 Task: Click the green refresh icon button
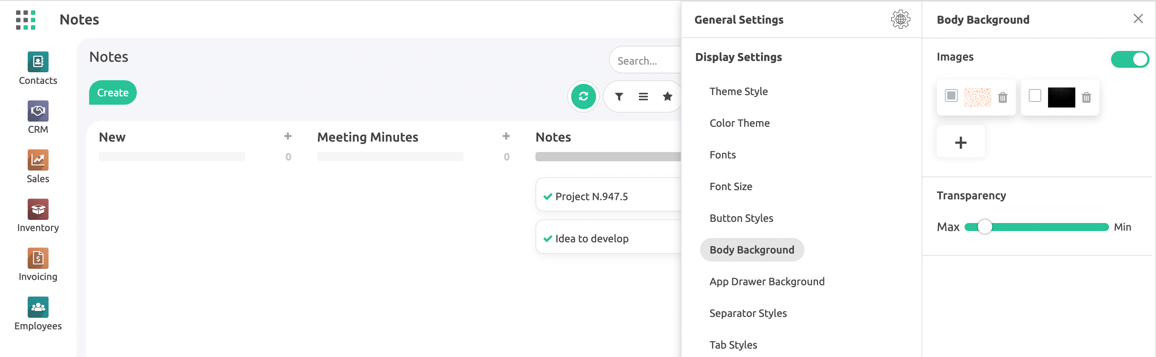coord(583,96)
